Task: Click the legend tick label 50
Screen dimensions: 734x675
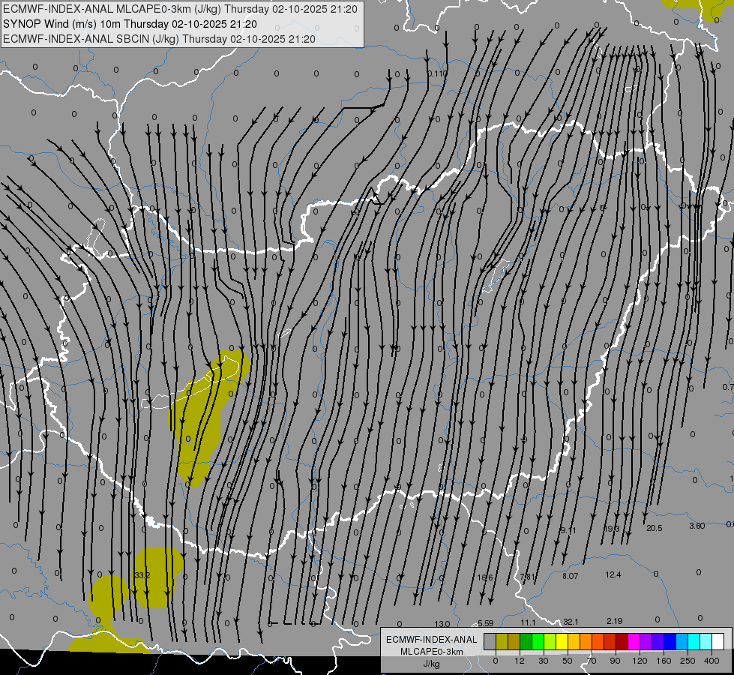Action: click(x=568, y=661)
